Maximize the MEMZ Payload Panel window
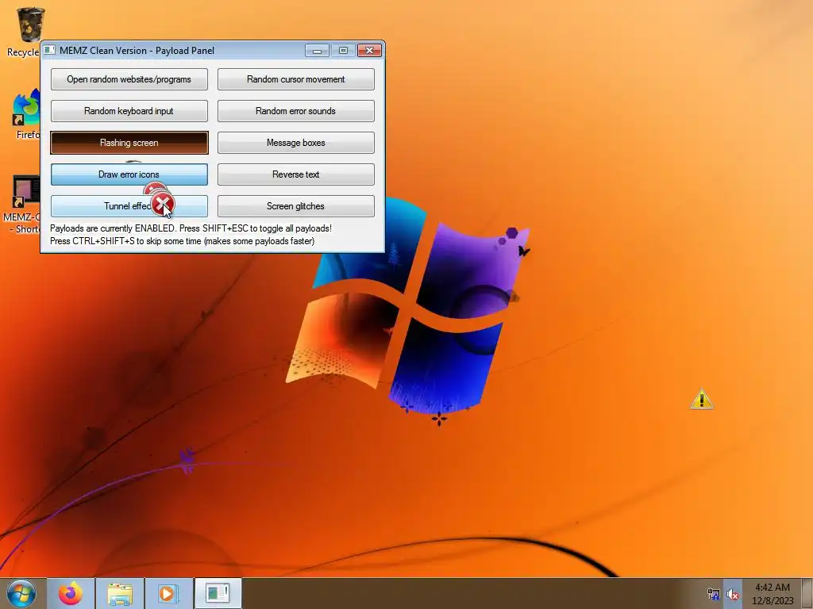Image resolution: width=813 pixels, height=609 pixels. [x=343, y=50]
